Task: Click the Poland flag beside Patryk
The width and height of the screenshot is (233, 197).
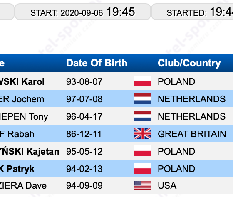Action: tap(143, 168)
